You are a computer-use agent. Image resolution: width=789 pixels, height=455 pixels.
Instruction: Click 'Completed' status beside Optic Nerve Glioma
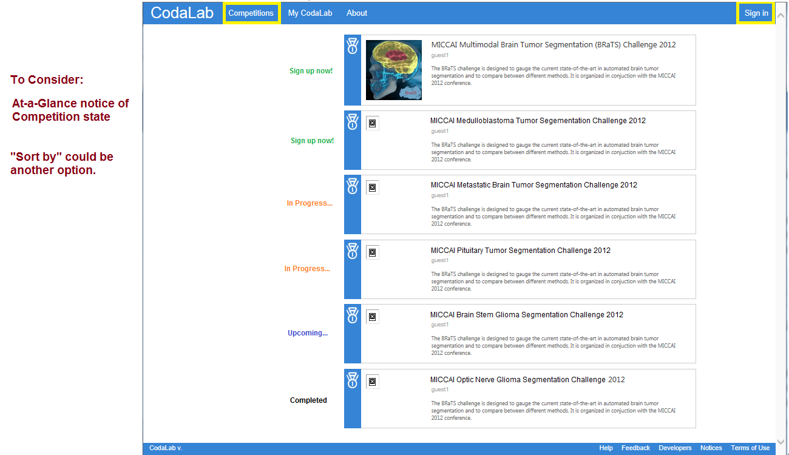(x=308, y=400)
